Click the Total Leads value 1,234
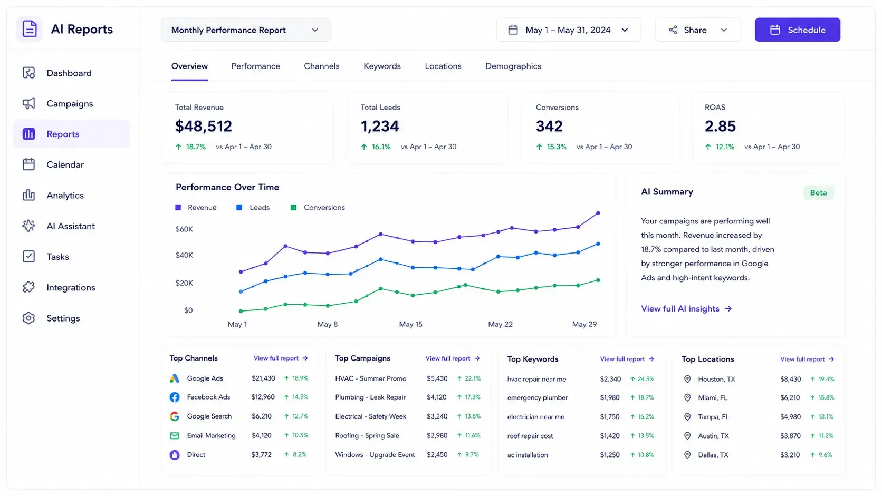 coord(380,127)
